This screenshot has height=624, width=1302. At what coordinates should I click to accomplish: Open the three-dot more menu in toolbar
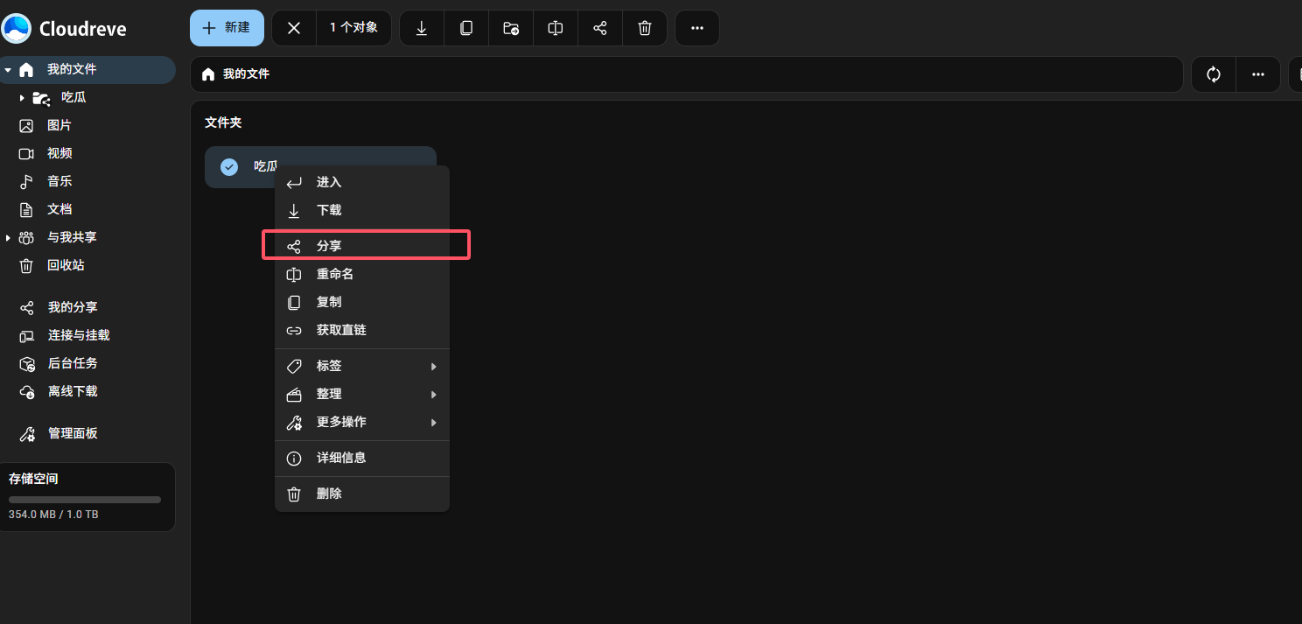(697, 28)
